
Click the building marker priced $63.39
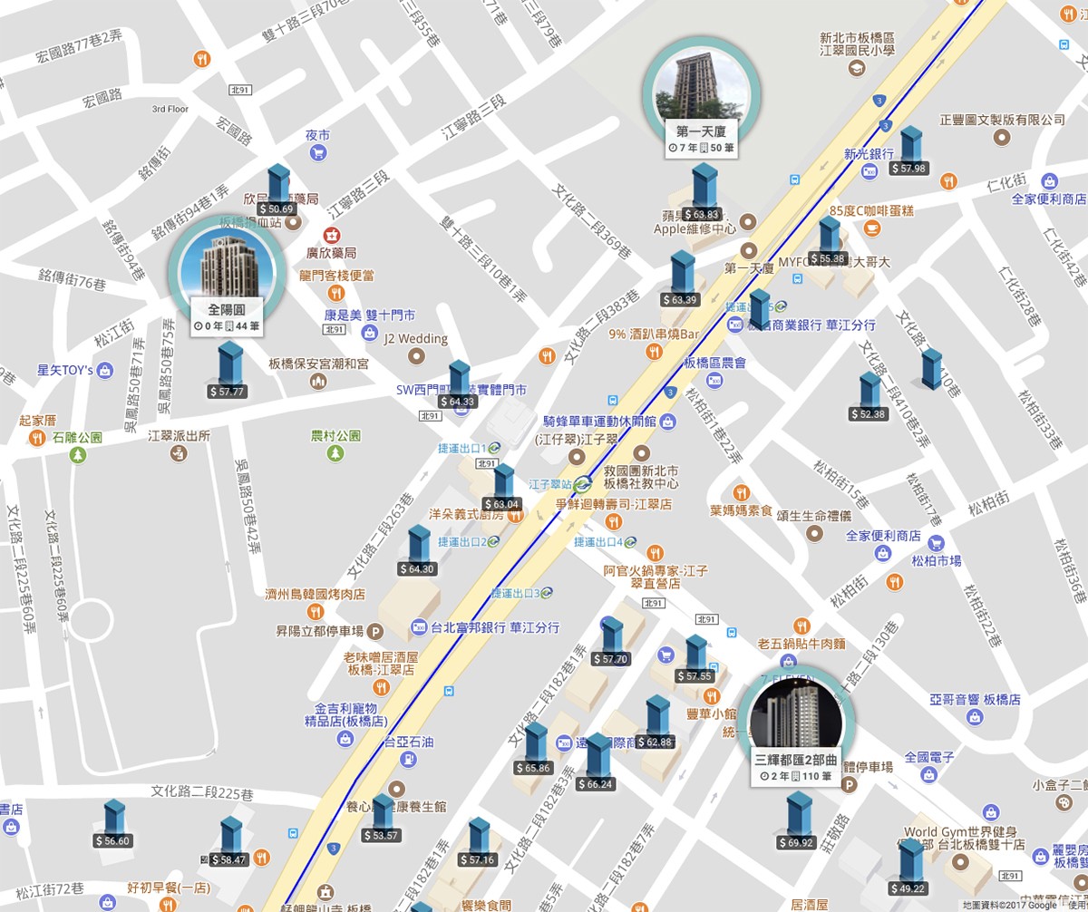(681, 279)
